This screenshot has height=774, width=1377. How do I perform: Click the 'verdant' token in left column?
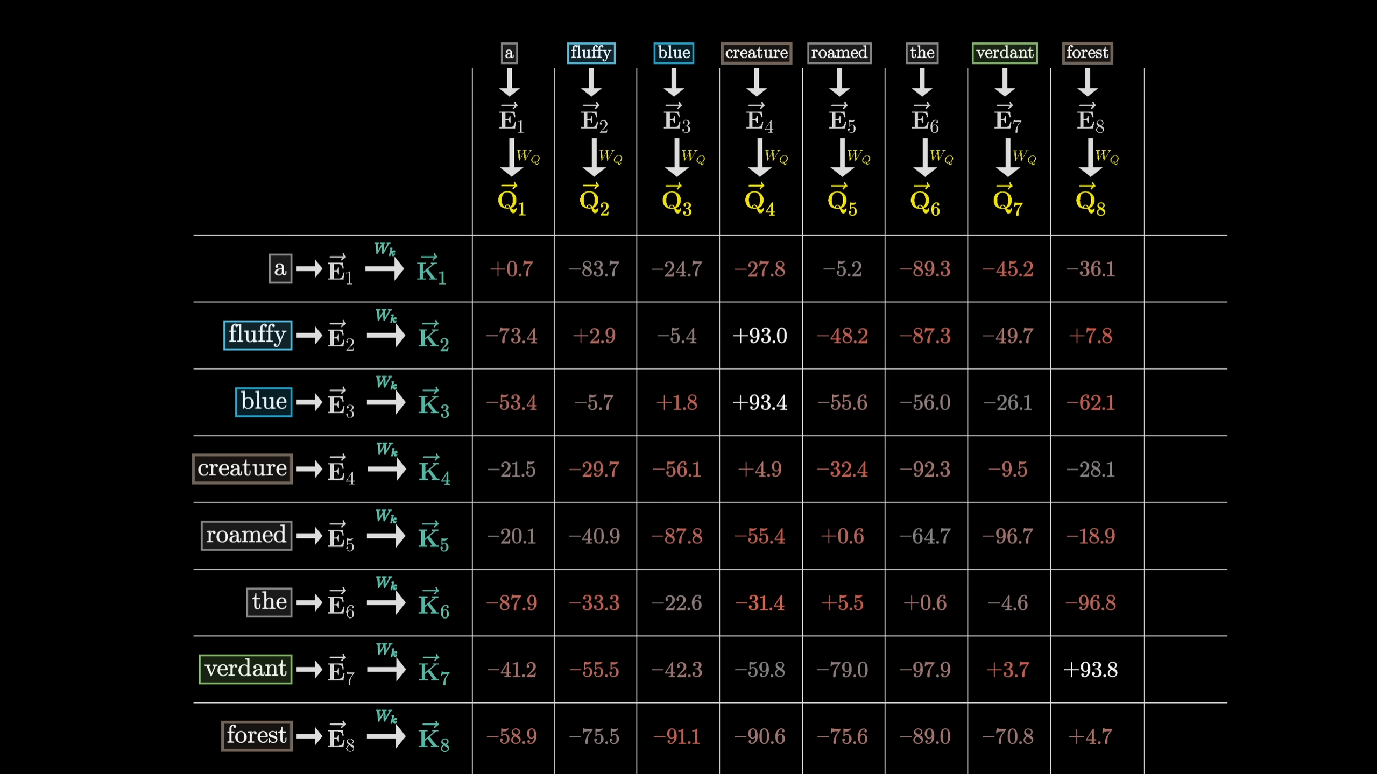coord(245,669)
